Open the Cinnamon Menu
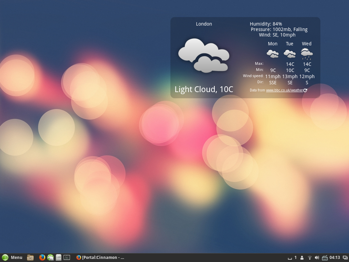Image resolution: width=349 pixels, height=262 pixels. click(12, 258)
